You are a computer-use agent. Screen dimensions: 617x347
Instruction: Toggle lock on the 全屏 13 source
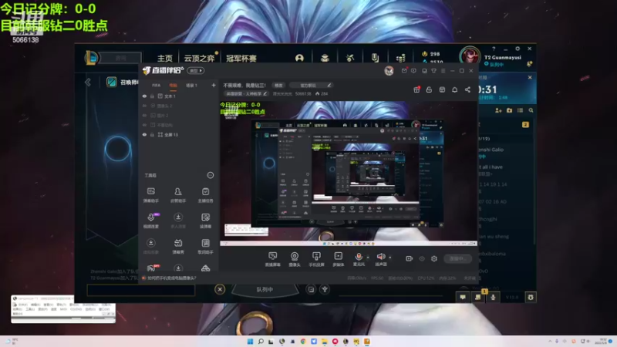(x=152, y=134)
